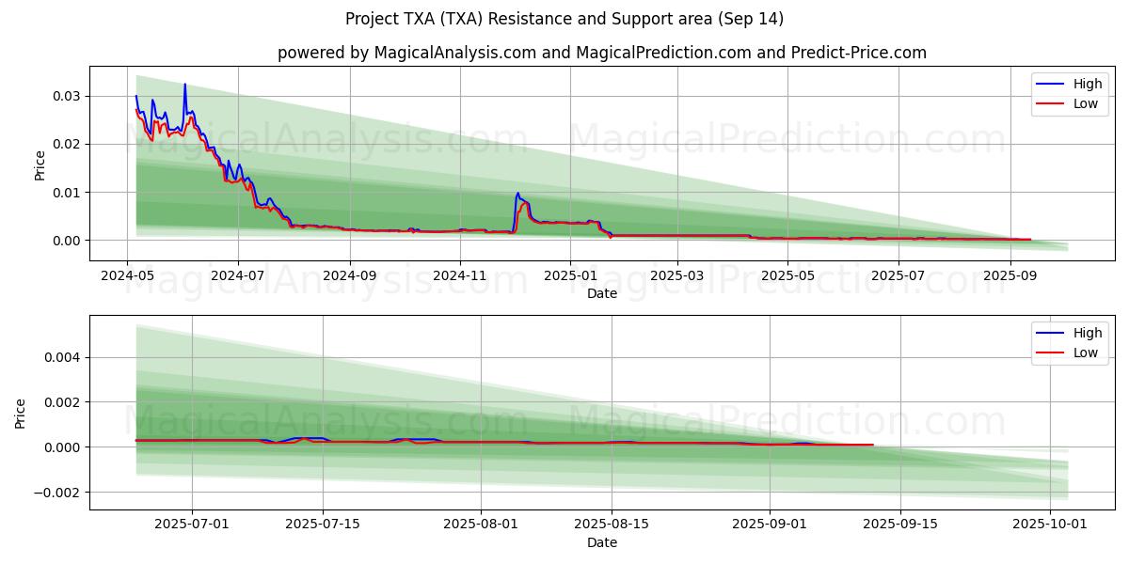Click the '2025-08-01' tick on the bottom chart
This screenshot has height=564, width=1129.
pyautogui.click(x=481, y=525)
